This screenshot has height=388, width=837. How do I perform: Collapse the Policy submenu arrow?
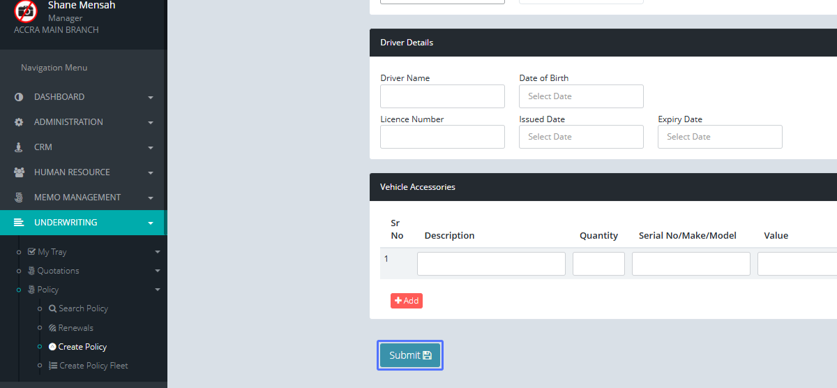[157, 290]
